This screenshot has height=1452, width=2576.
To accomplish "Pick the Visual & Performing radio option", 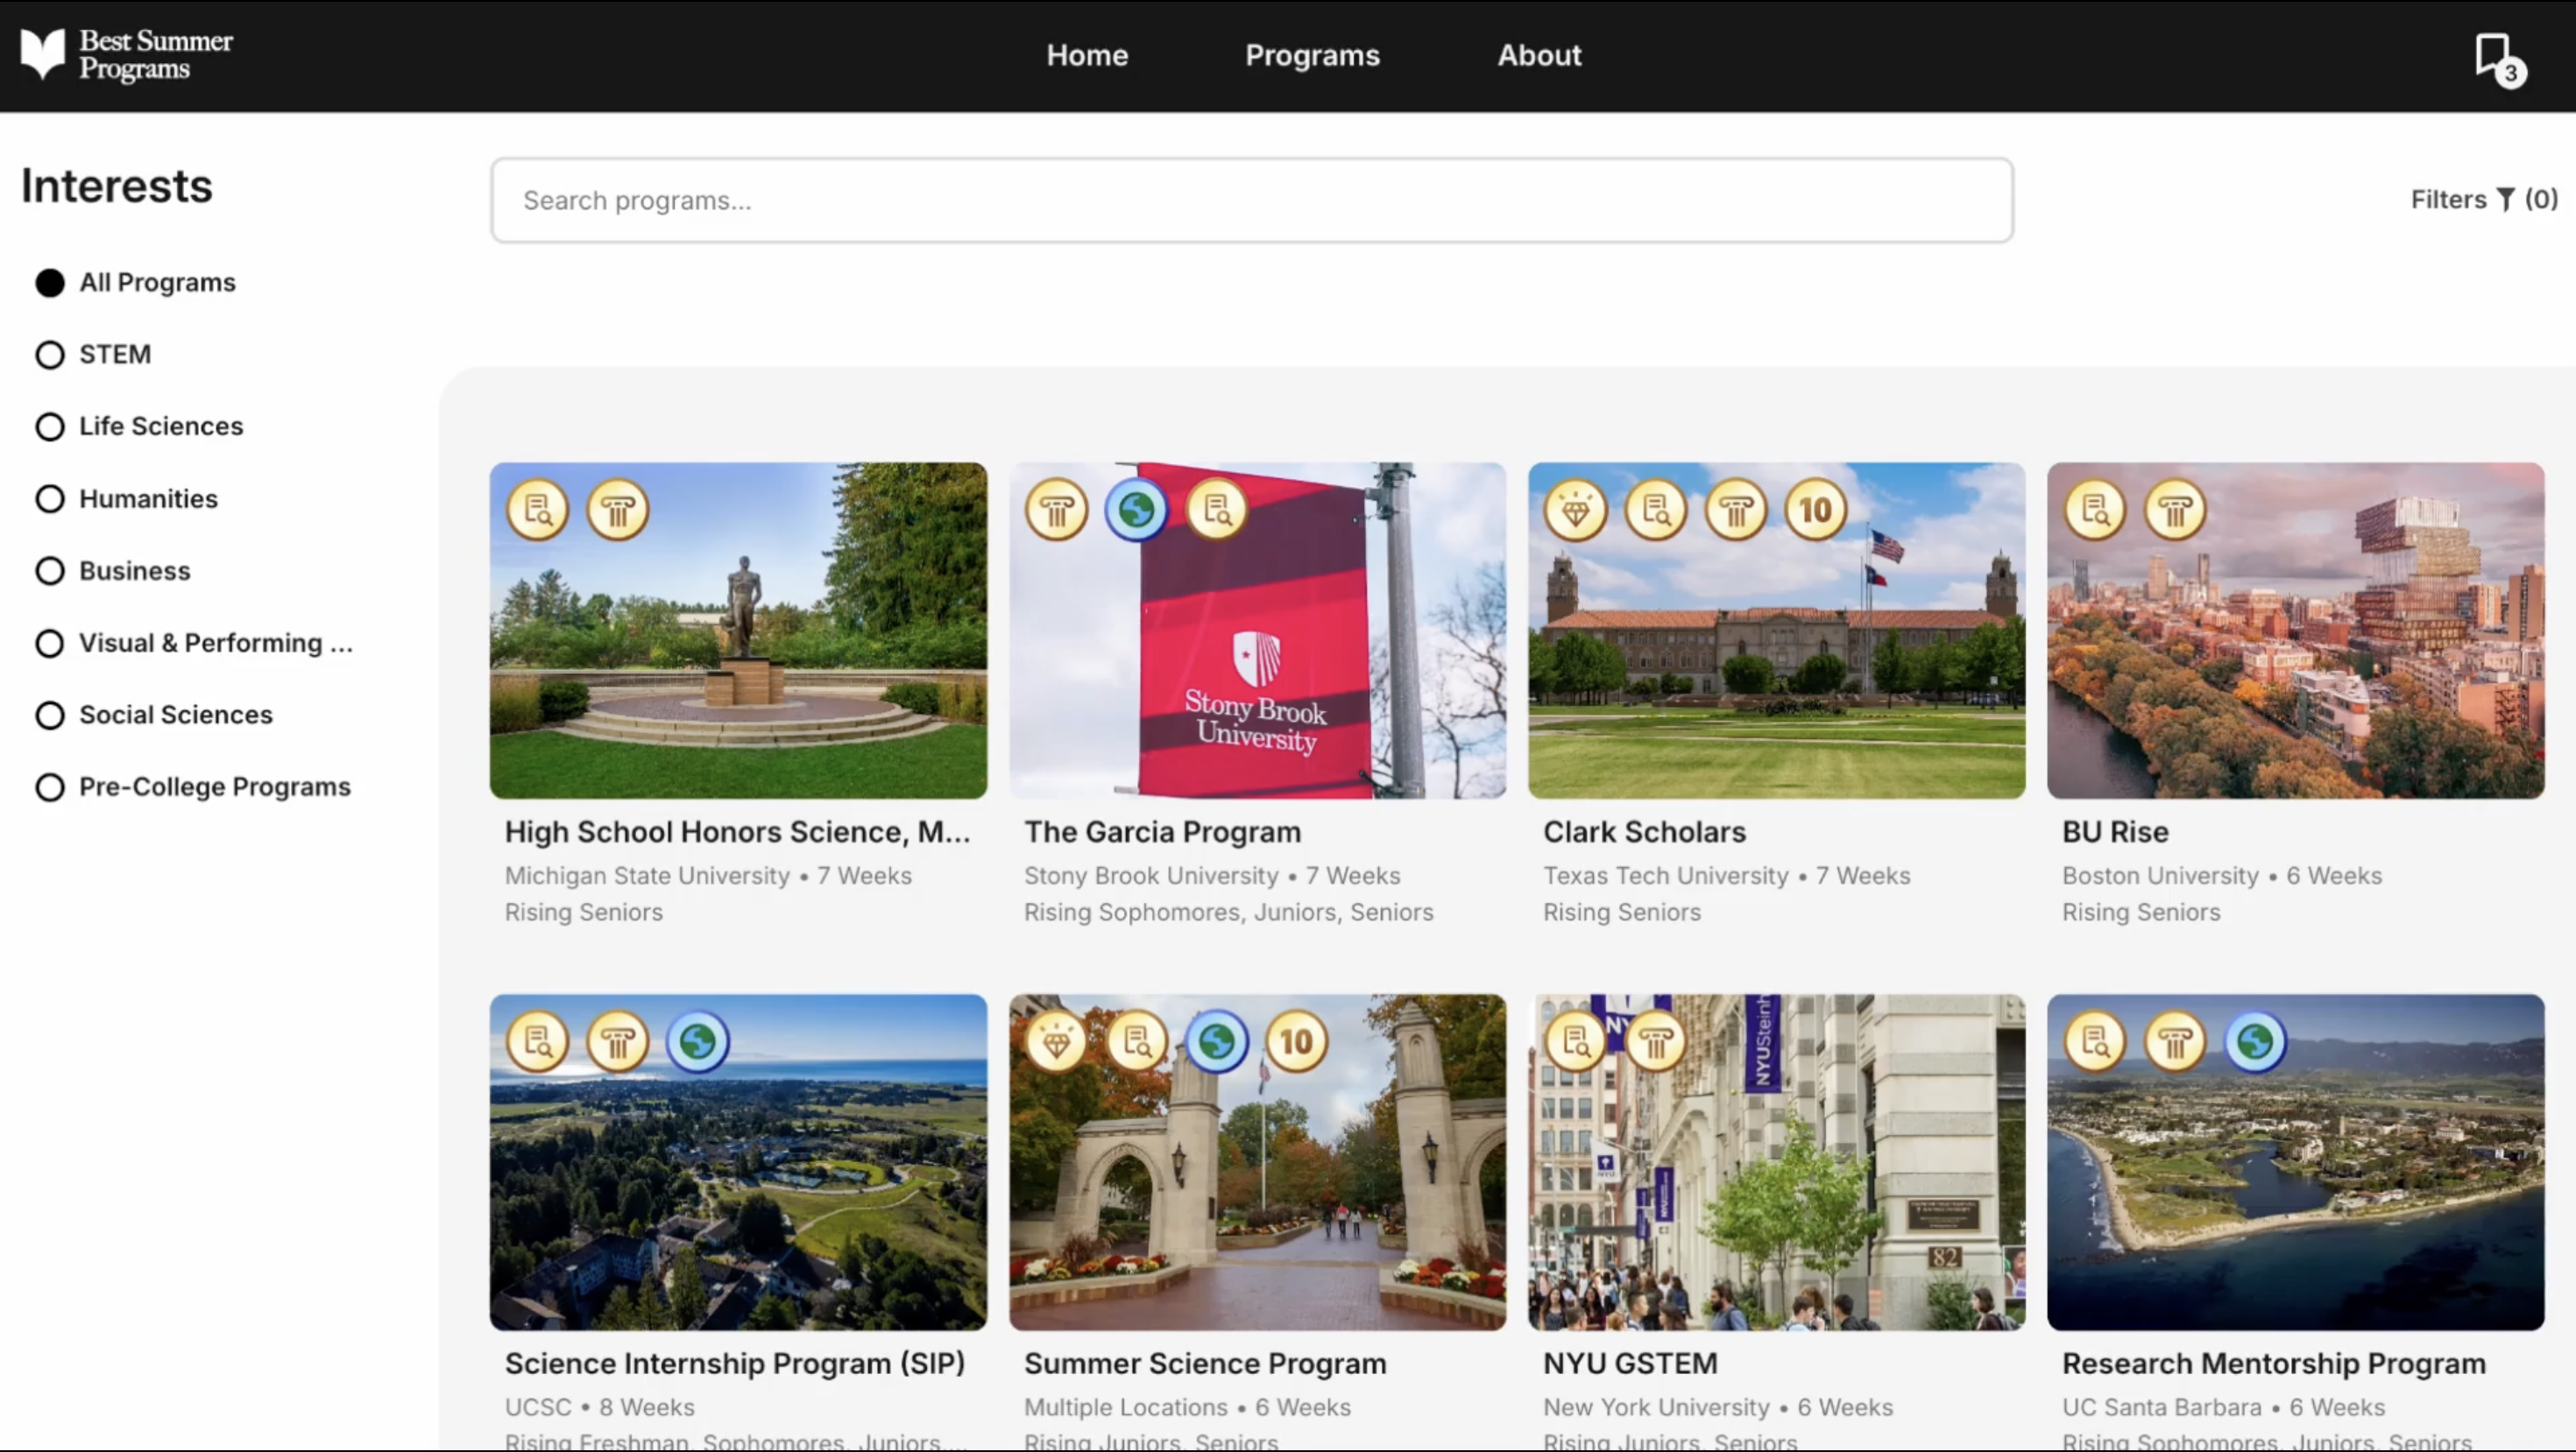I will point(50,644).
